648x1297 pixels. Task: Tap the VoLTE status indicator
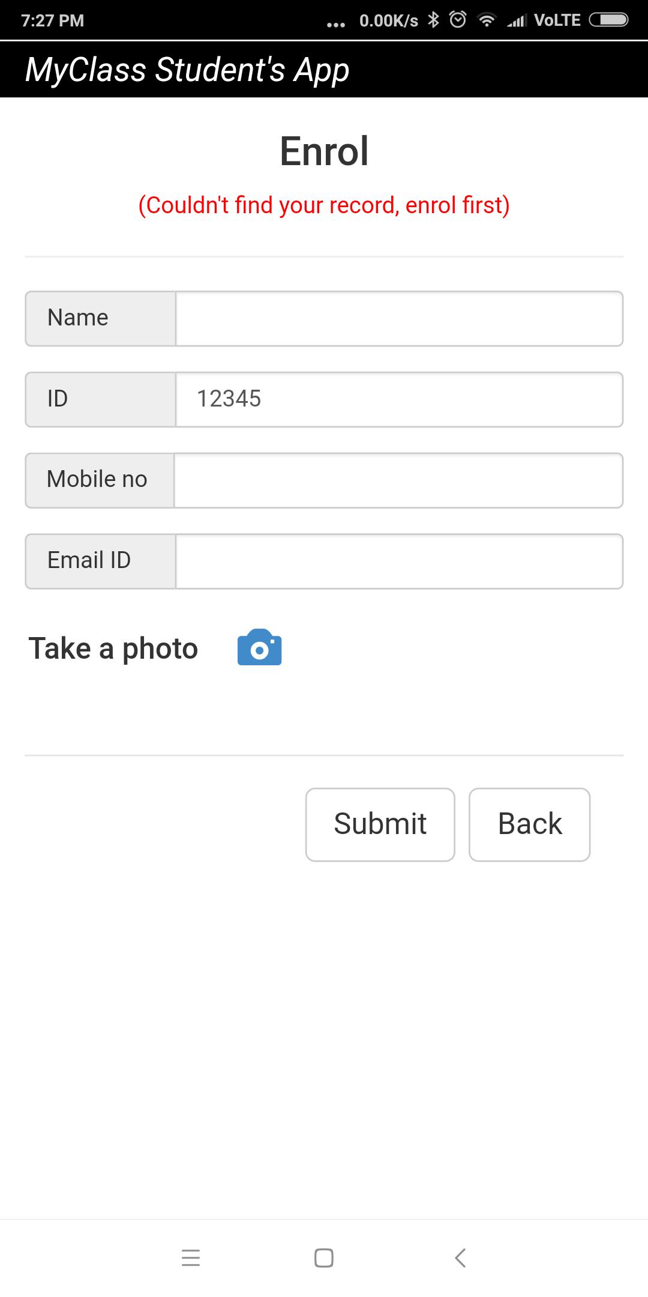[558, 19]
